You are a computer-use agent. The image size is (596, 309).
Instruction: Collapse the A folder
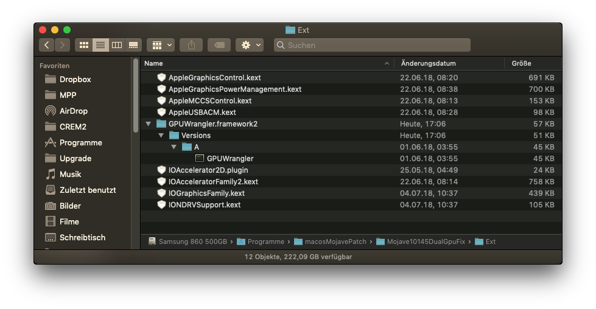[174, 147]
